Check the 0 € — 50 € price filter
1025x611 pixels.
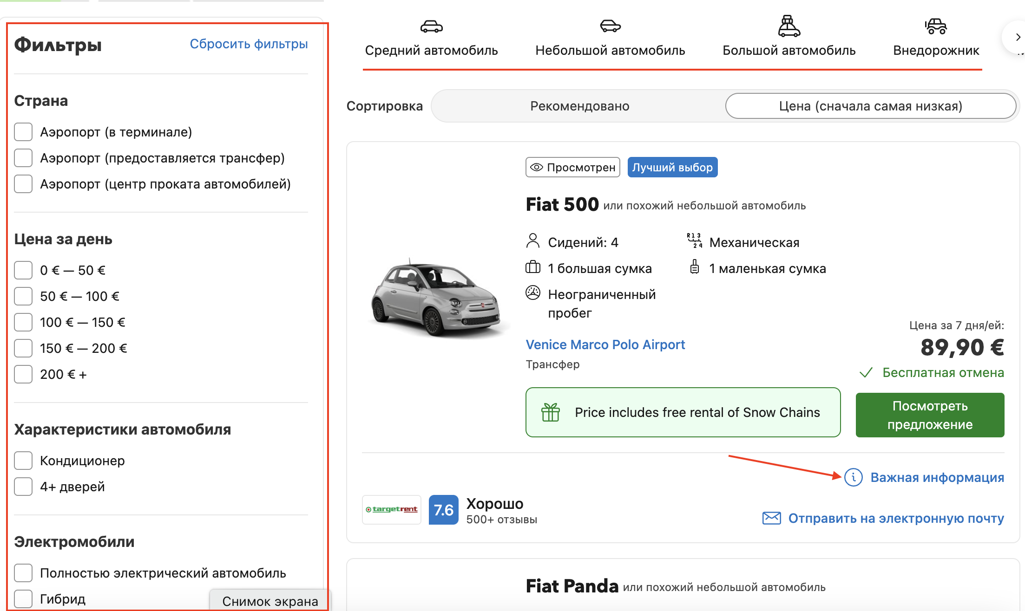tap(23, 270)
